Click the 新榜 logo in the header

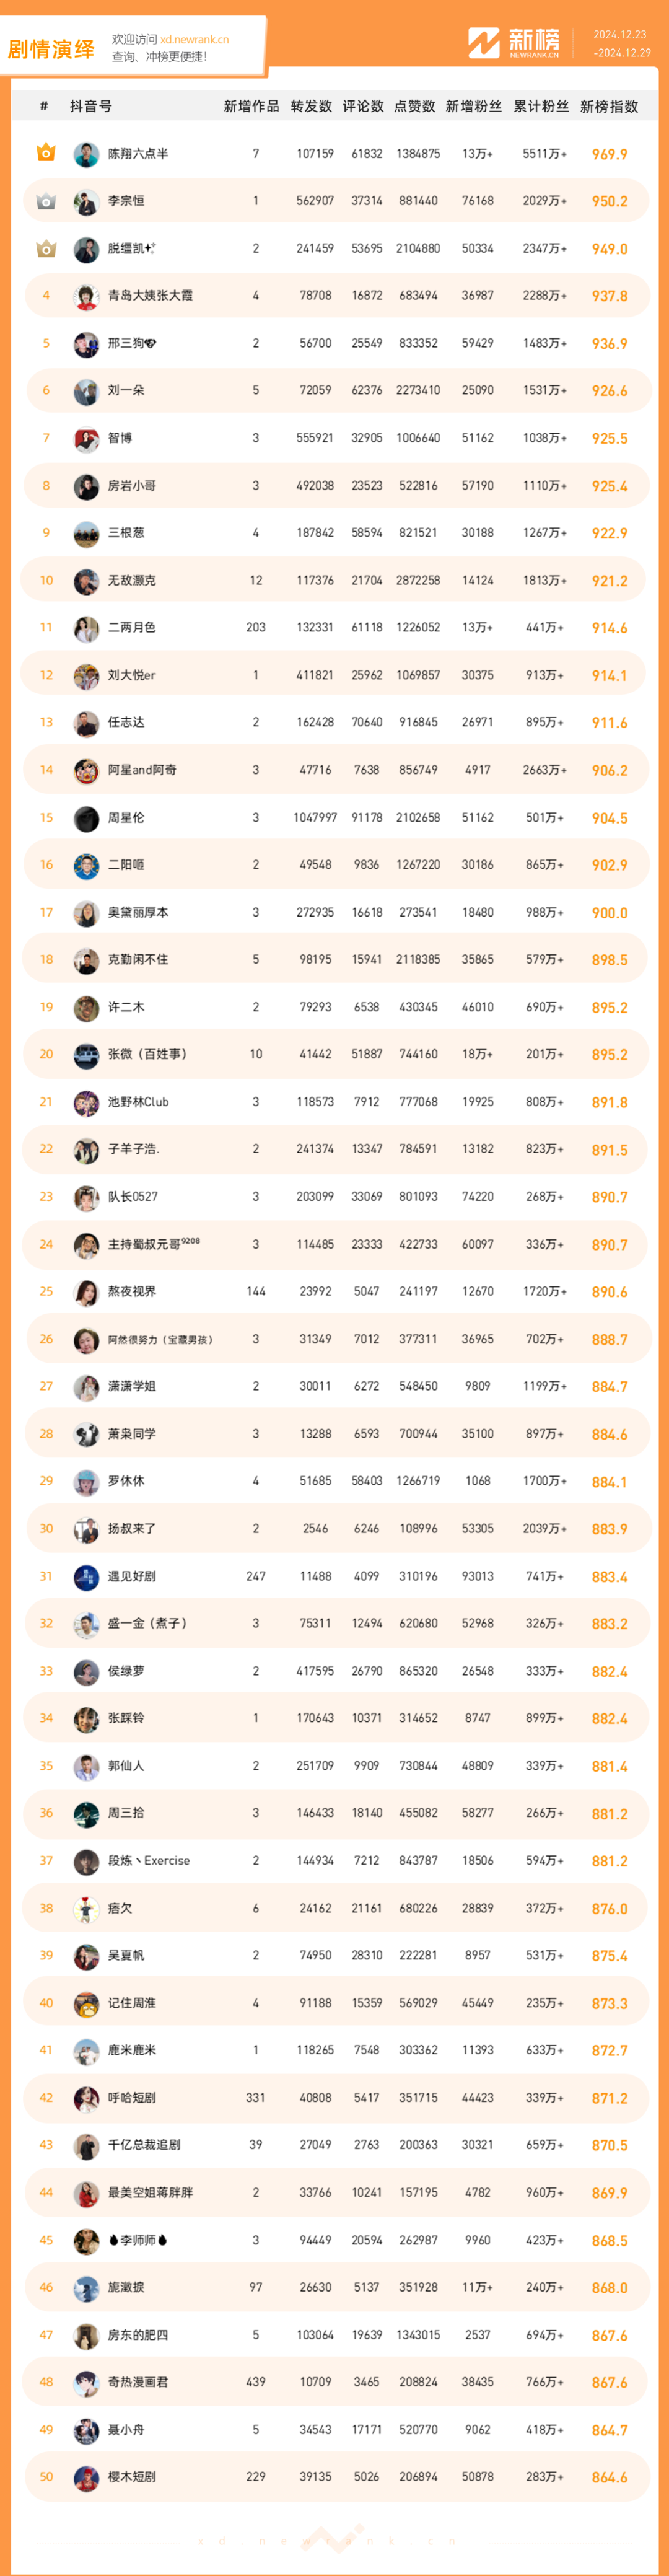(x=514, y=43)
